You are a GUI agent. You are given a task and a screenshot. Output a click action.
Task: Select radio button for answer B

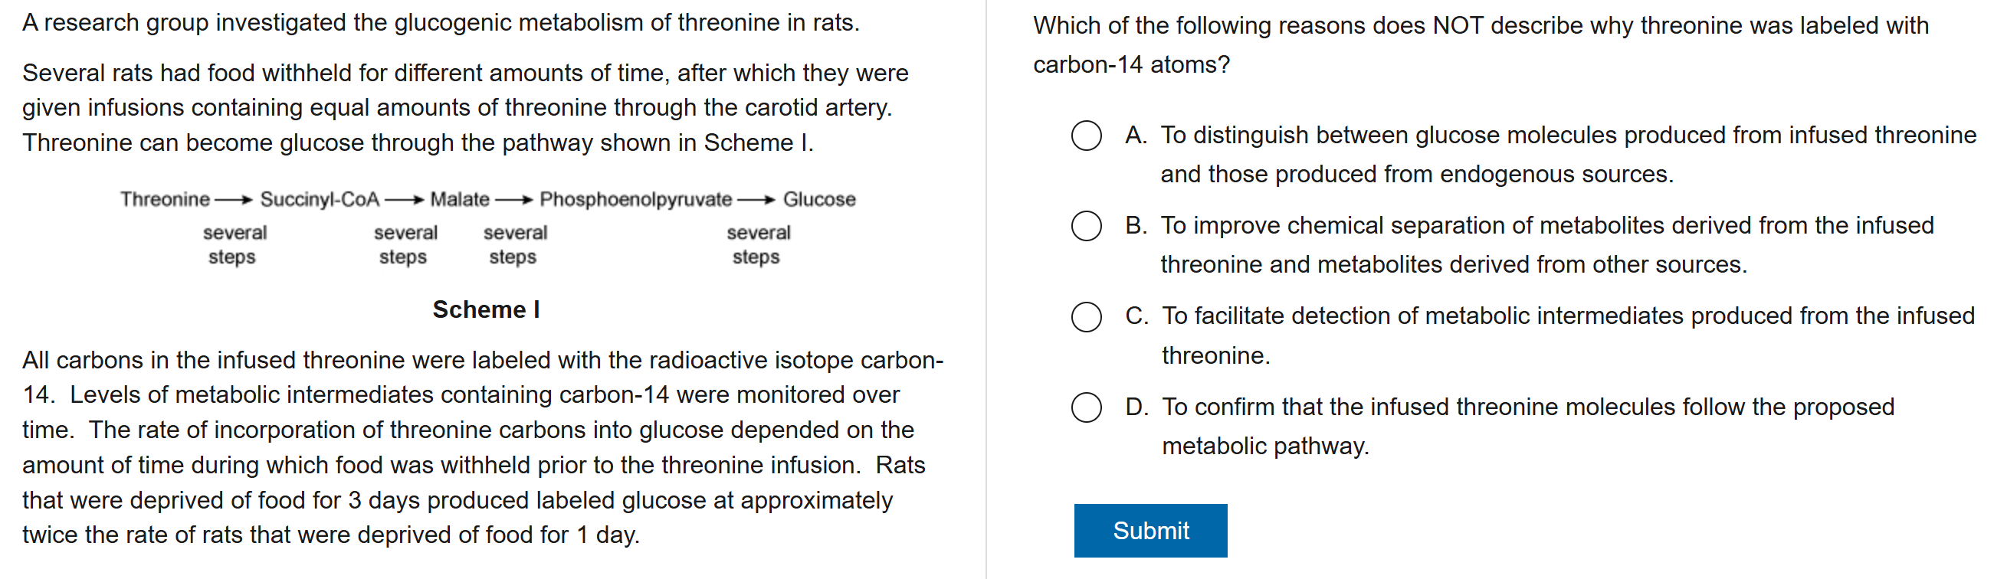coord(1086,226)
